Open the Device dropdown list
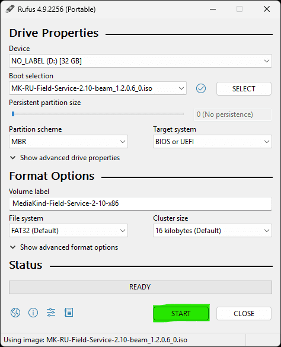 click(140, 61)
